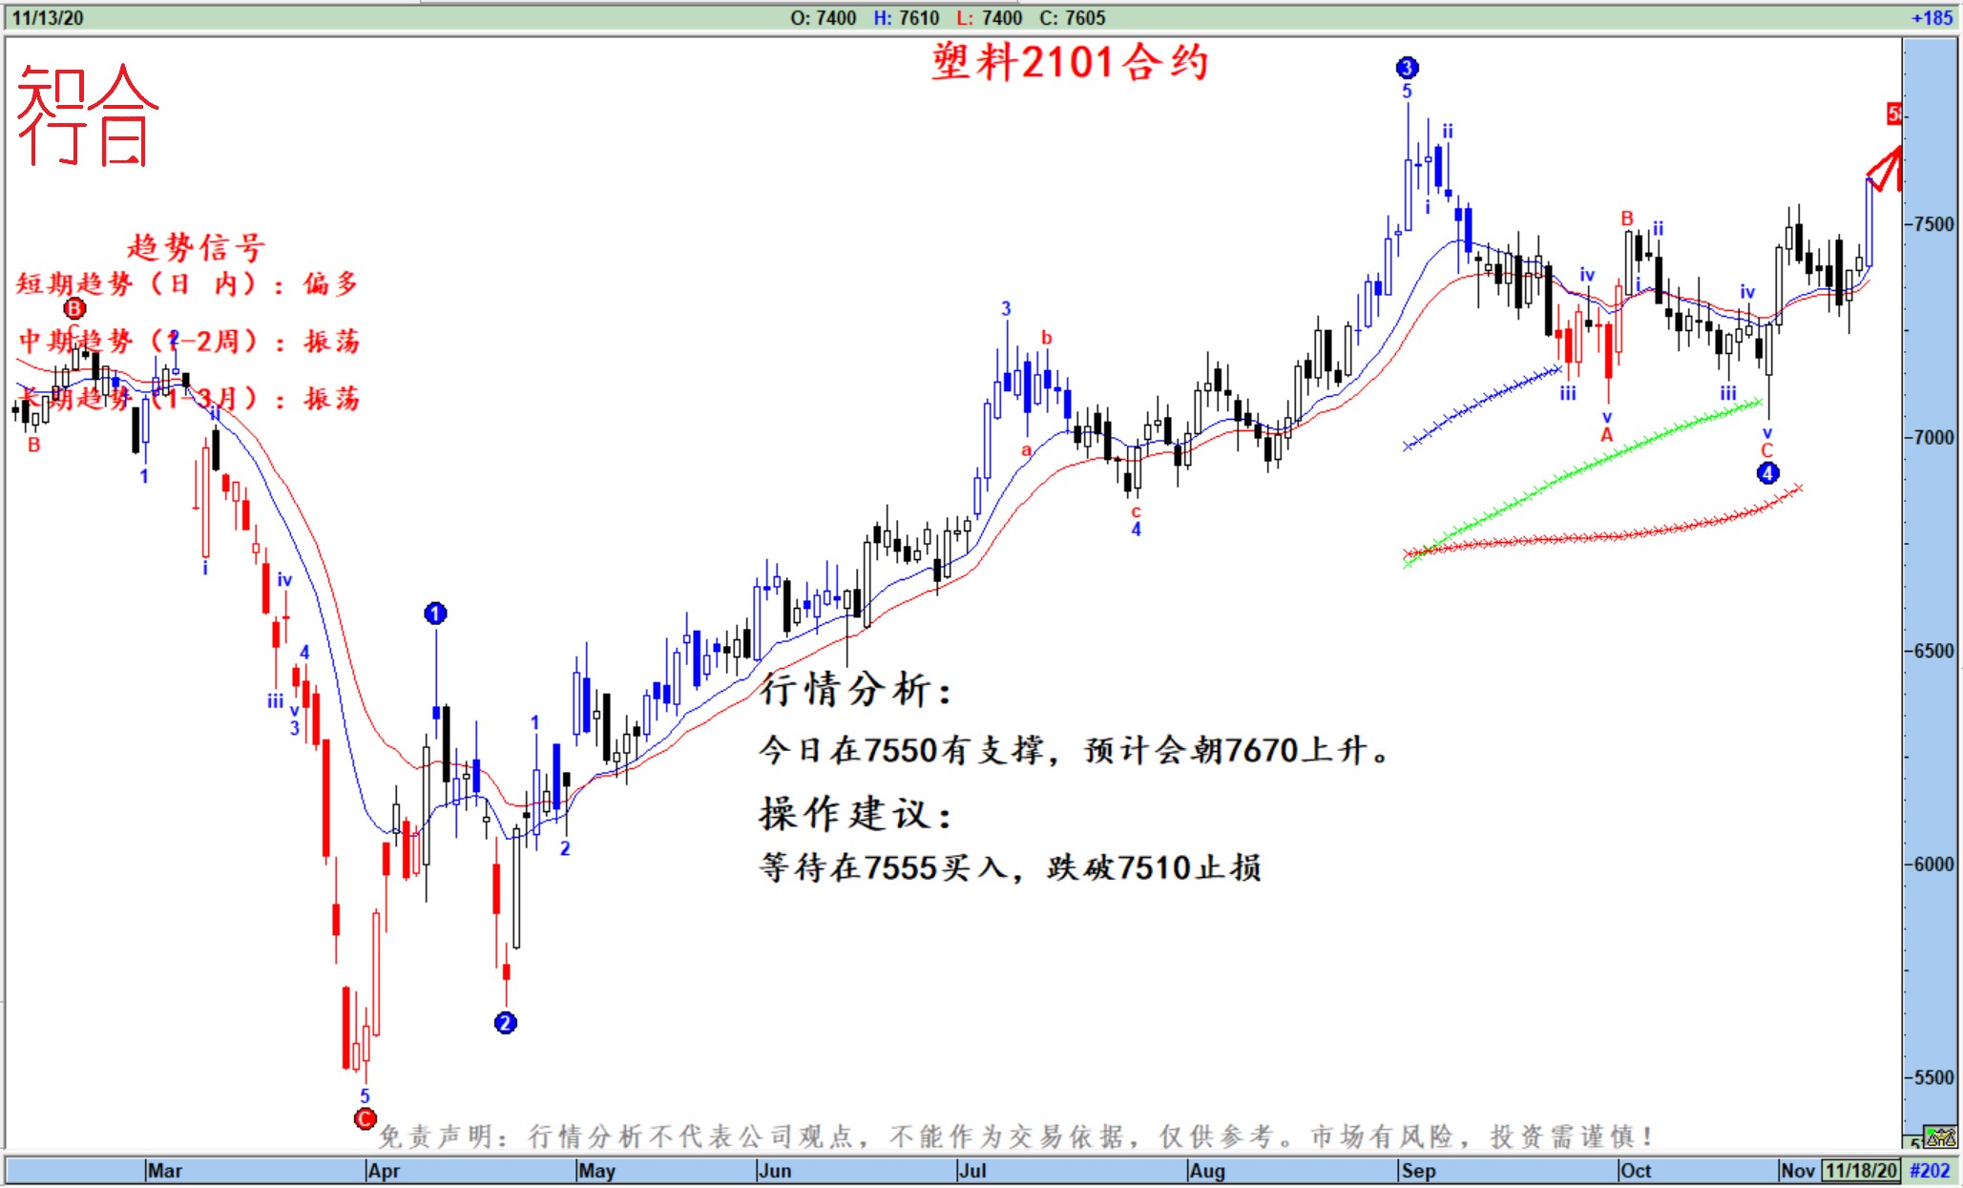Screen dimensions: 1963x1188
Task: Select the red circled C wave marker
Action: (365, 1118)
